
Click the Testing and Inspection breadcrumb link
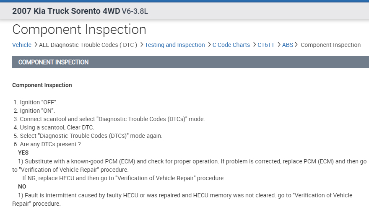[x=175, y=45]
